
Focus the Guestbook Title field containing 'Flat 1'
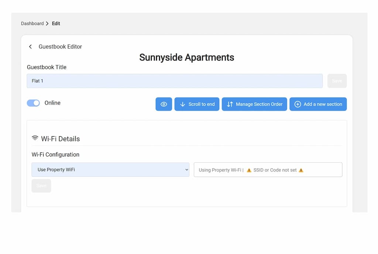pos(174,81)
